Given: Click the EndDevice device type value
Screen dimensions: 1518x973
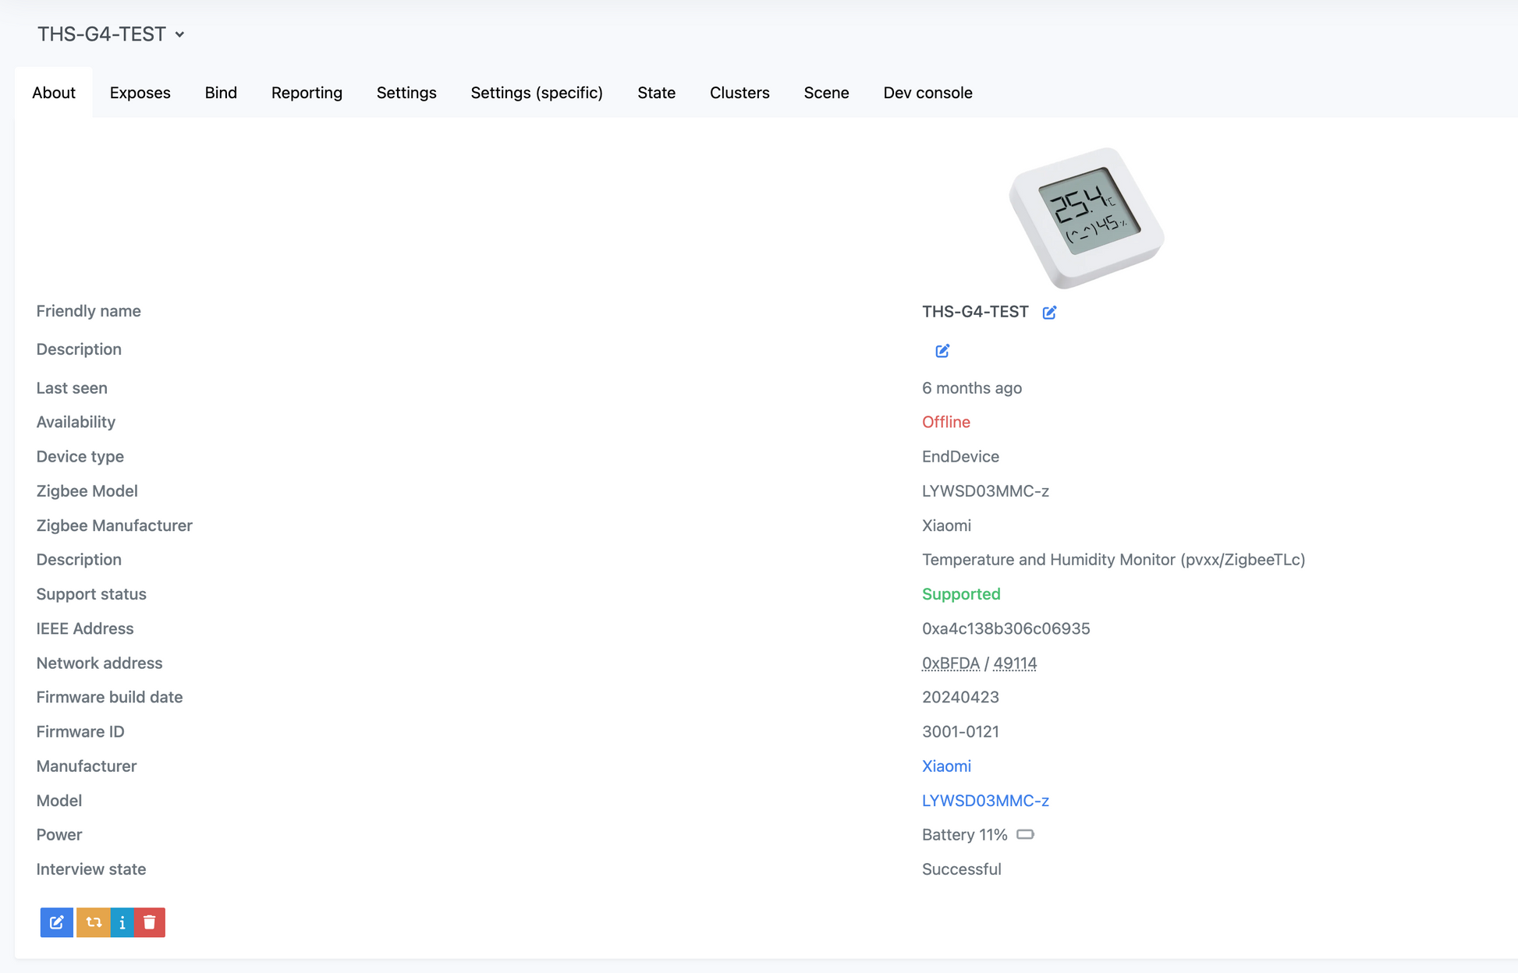Looking at the screenshot, I should pyautogui.click(x=960, y=457).
